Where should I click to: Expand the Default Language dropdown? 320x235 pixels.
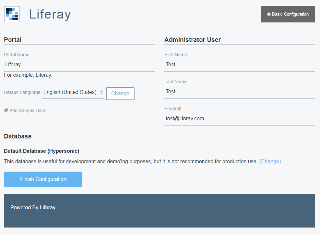(73, 93)
